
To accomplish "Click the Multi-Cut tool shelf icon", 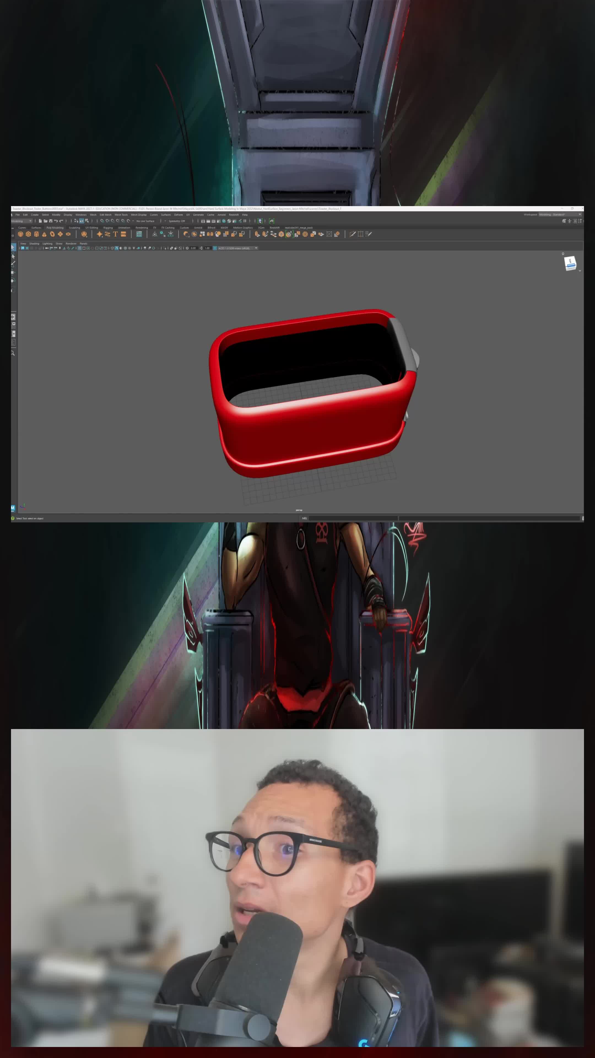I will click(x=352, y=234).
